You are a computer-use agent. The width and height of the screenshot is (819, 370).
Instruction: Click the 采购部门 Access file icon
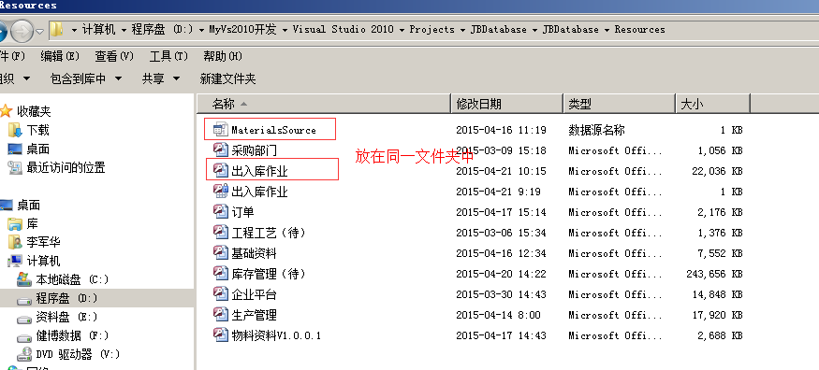tap(220, 150)
